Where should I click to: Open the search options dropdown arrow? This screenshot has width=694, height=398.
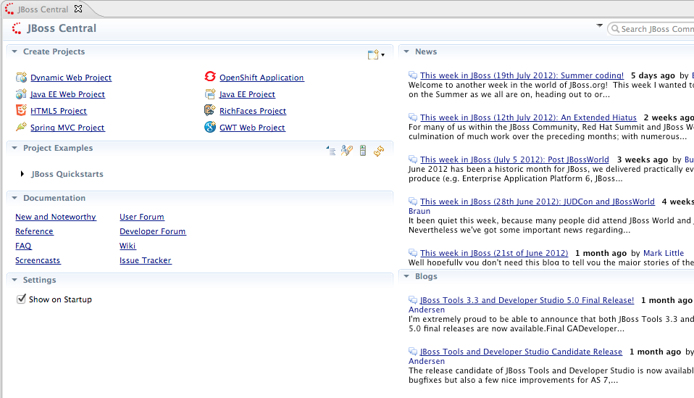(600, 25)
